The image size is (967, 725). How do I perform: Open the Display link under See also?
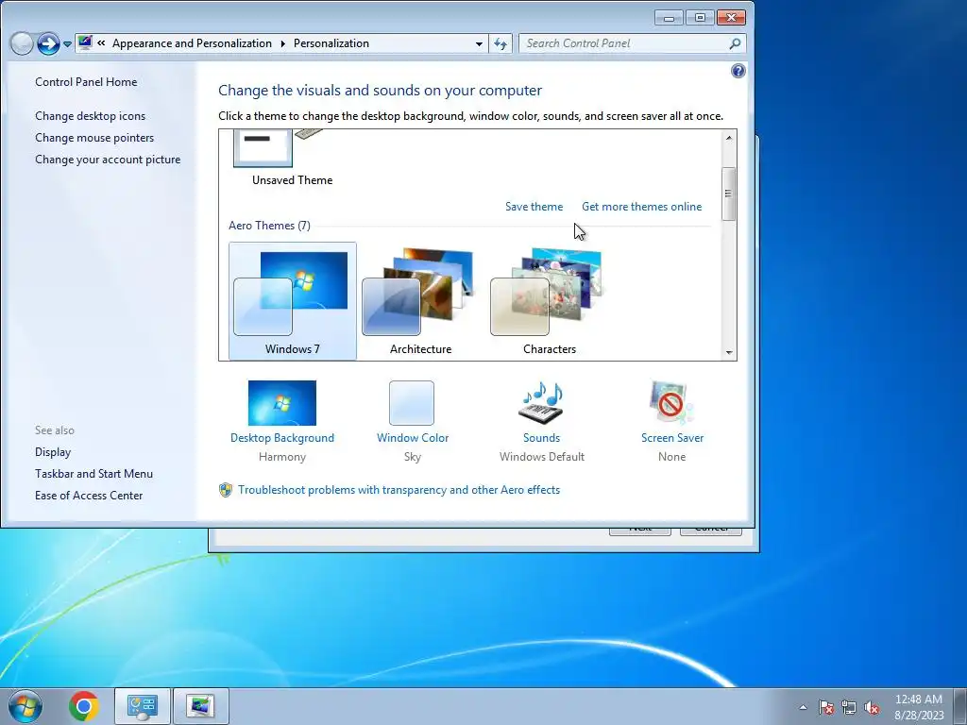pyautogui.click(x=53, y=452)
